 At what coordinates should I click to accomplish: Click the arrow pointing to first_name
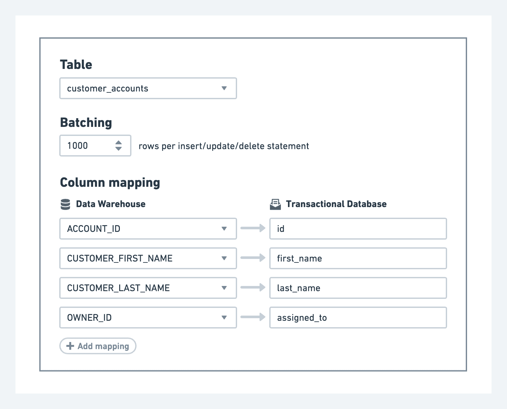point(253,258)
